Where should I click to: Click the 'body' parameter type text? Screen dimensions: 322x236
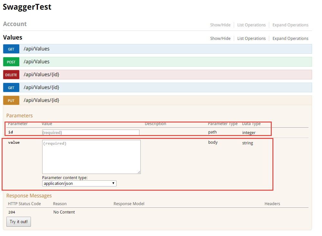(x=213, y=142)
